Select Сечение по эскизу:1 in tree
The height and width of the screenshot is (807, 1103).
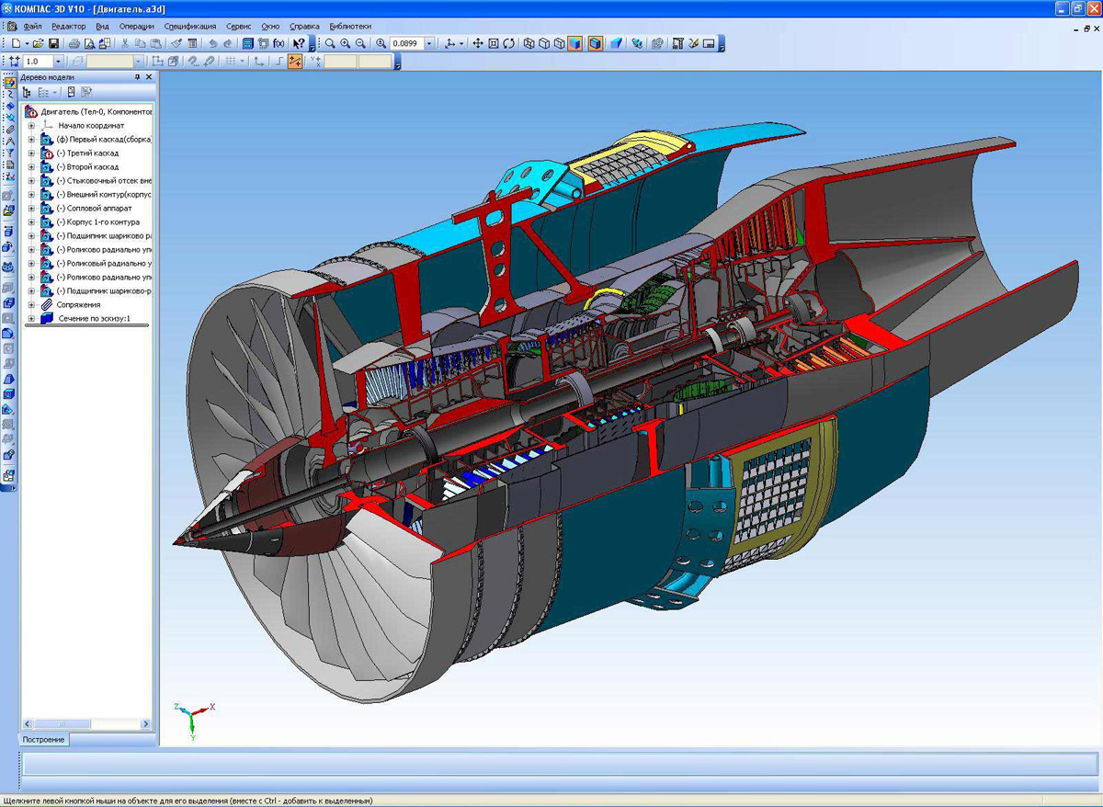[95, 319]
